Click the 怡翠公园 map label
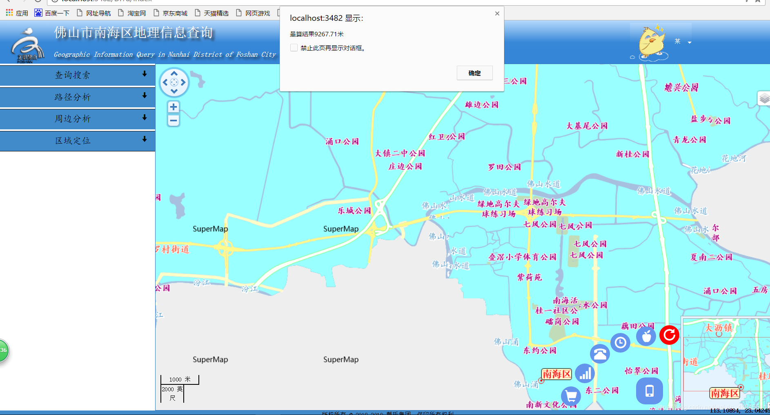Screen dimensions: 770x415 641,371
